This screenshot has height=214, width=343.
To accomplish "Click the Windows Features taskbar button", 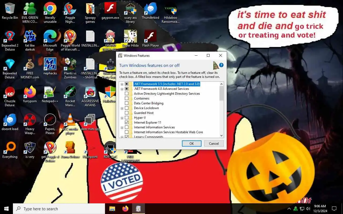I will pyautogui.click(x=138, y=209).
